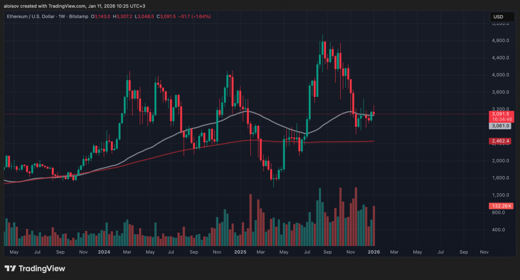The width and height of the screenshot is (520, 280).
Task: Click the TradingView logo icon
Action: click(x=11, y=268)
